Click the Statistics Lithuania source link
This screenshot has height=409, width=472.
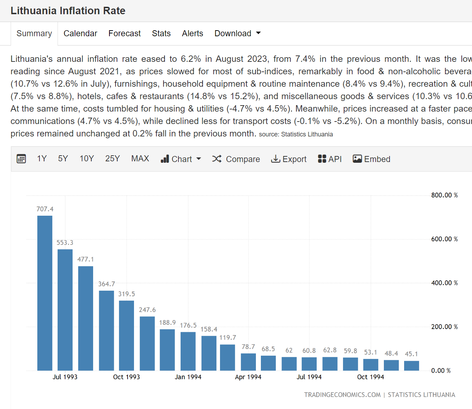(x=307, y=134)
